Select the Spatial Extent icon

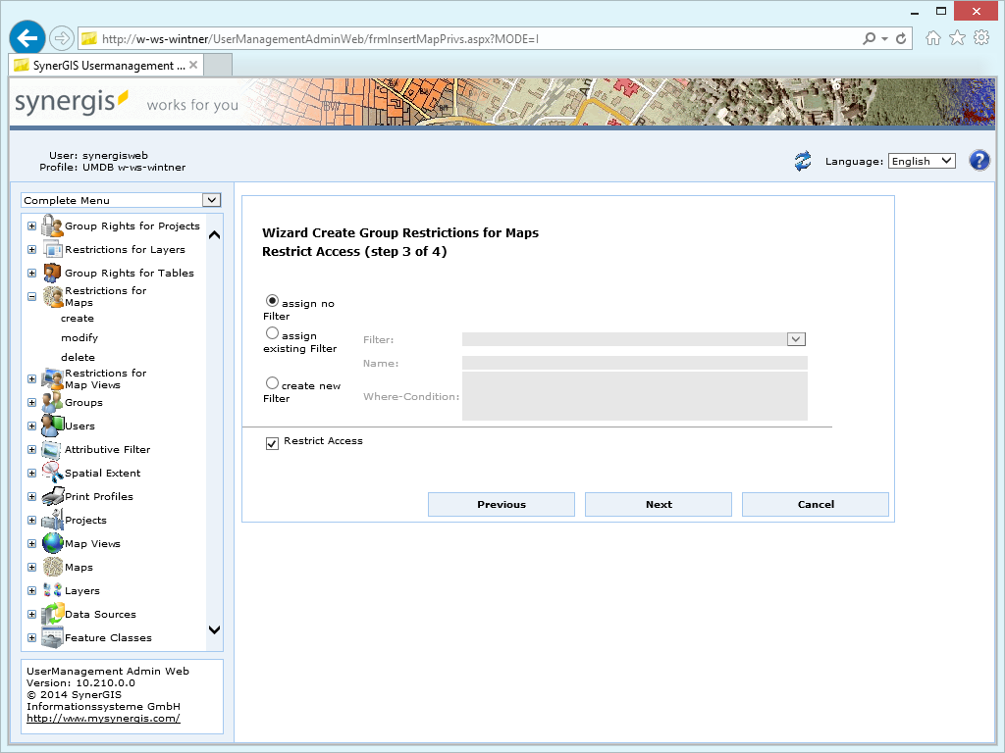click(x=50, y=473)
